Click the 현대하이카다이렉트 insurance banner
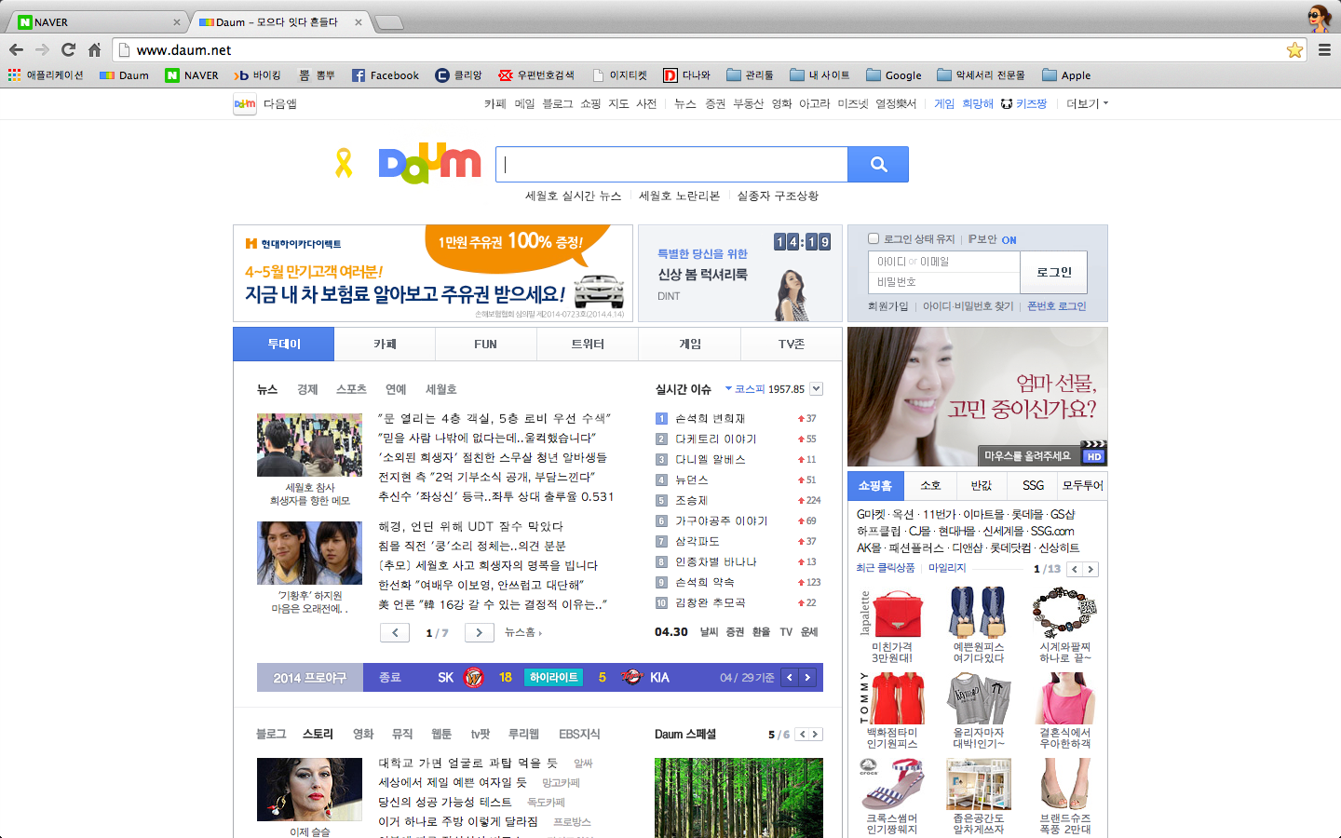This screenshot has width=1341, height=838. click(433, 273)
